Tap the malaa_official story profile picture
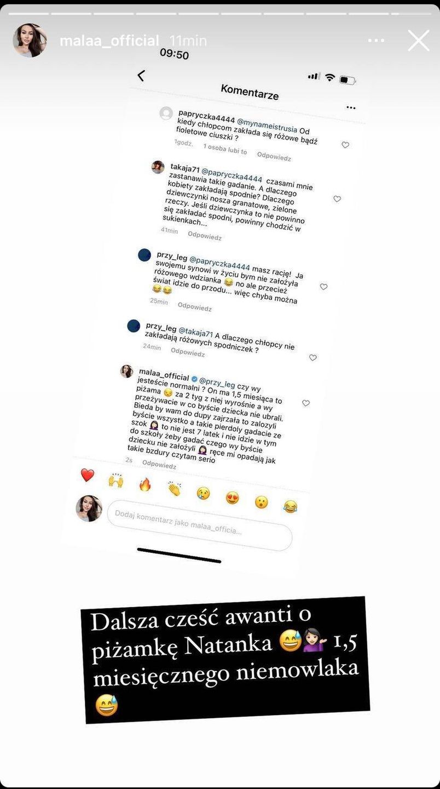The height and width of the screenshot is (789, 440). click(30, 40)
